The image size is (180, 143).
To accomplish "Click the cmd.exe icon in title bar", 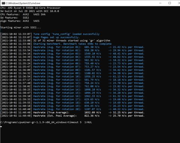I will (3, 3).
